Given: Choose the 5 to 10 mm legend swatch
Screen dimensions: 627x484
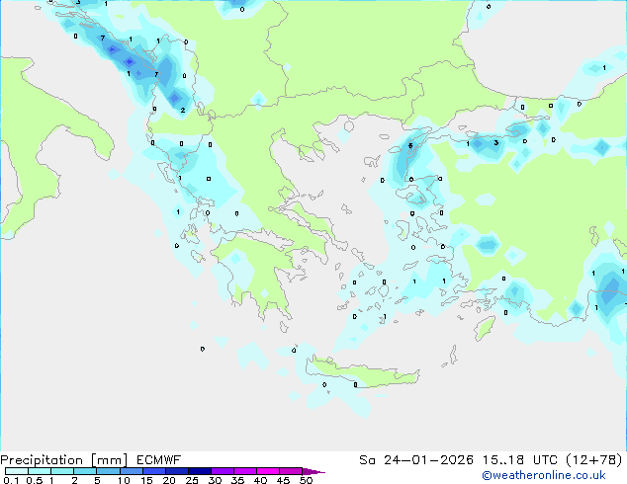Looking at the screenshot, I should pos(108,471).
